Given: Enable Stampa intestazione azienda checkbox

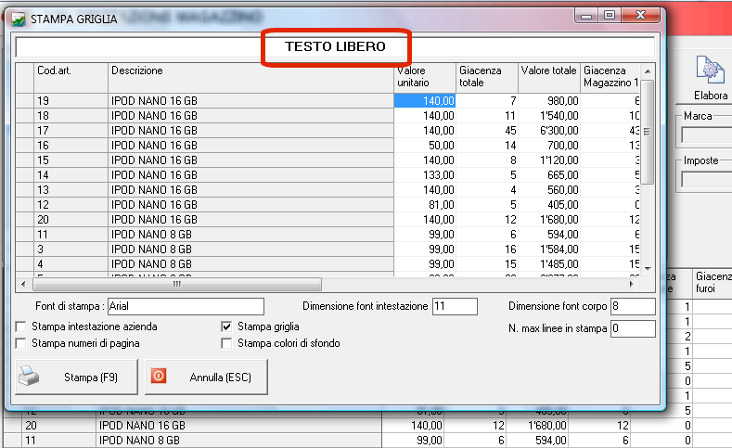Looking at the screenshot, I should tap(21, 326).
